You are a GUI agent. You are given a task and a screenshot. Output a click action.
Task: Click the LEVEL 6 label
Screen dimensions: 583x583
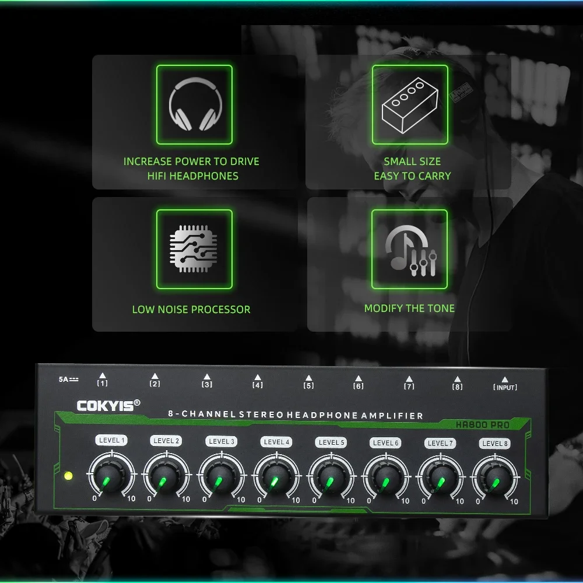point(385,443)
